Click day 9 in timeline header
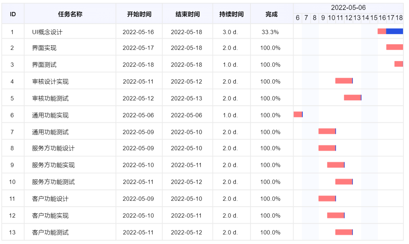Screen dimensions: 409x244 (x=323, y=18)
